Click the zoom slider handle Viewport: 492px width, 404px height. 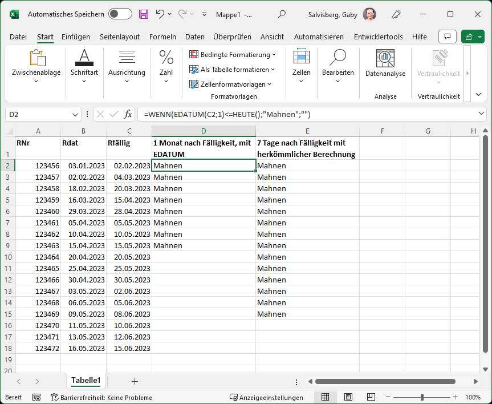point(422,397)
